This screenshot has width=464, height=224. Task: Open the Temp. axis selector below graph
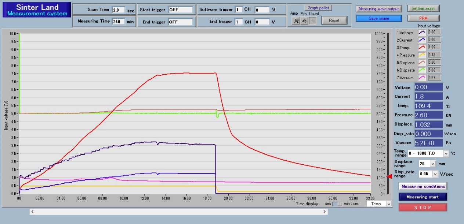pyautogui.click(x=389, y=204)
